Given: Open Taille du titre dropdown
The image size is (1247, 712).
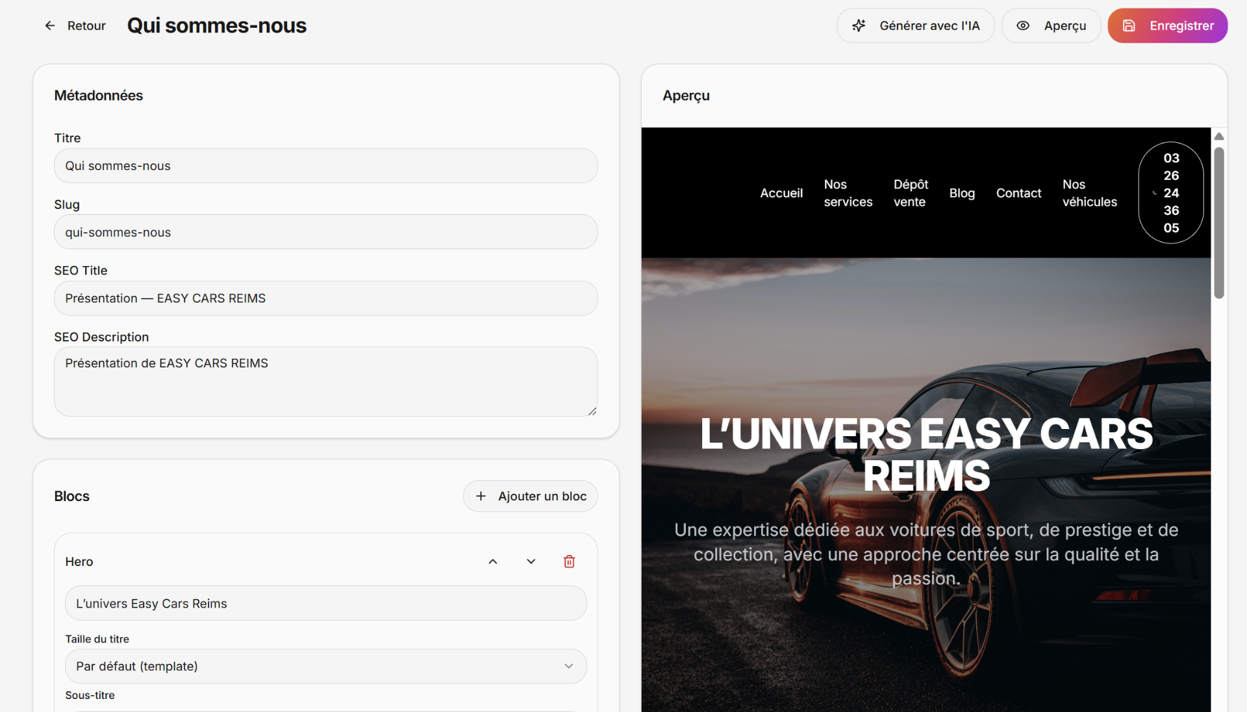Looking at the screenshot, I should (x=325, y=666).
